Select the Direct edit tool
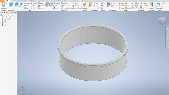Screen dimensions: 169x95 point(75,6)
